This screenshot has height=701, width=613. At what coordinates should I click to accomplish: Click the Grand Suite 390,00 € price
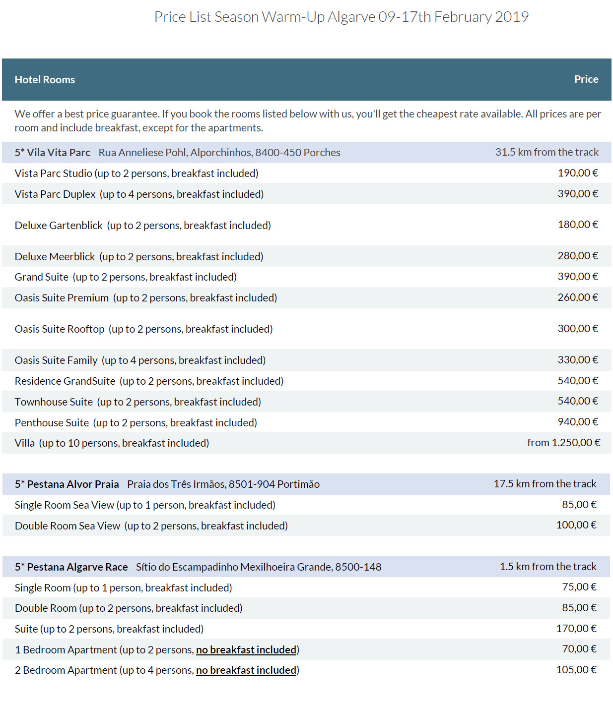click(578, 277)
